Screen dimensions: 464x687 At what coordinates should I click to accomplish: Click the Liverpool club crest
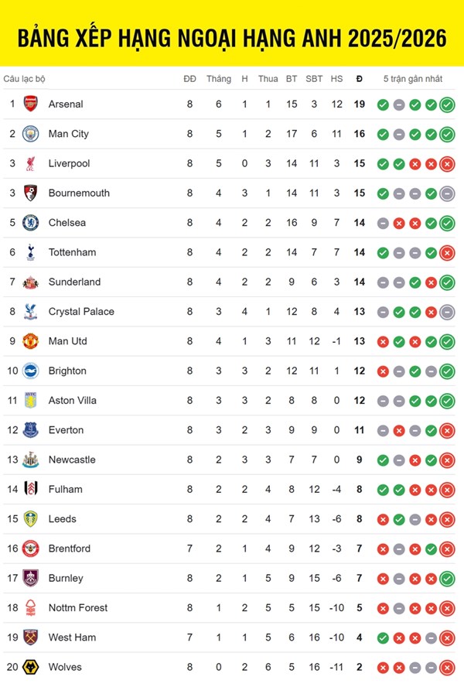click(30, 163)
